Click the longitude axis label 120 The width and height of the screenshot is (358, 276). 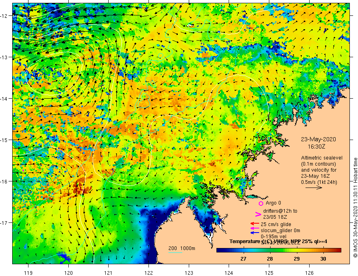(68, 273)
